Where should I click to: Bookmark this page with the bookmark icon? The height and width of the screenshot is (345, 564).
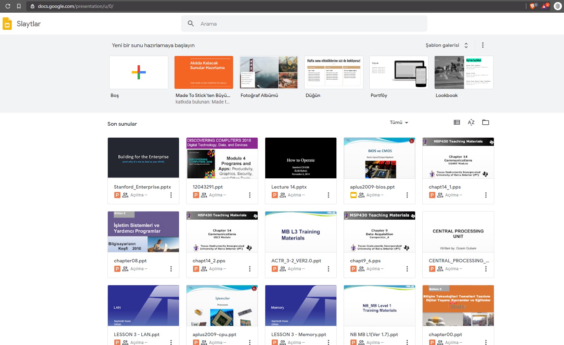coord(19,6)
